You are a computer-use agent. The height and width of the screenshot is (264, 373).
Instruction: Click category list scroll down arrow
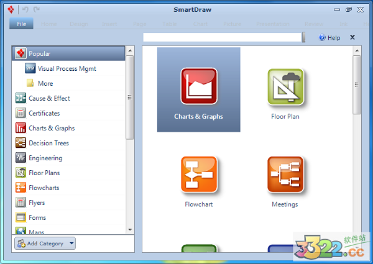pyautogui.click(x=130, y=230)
